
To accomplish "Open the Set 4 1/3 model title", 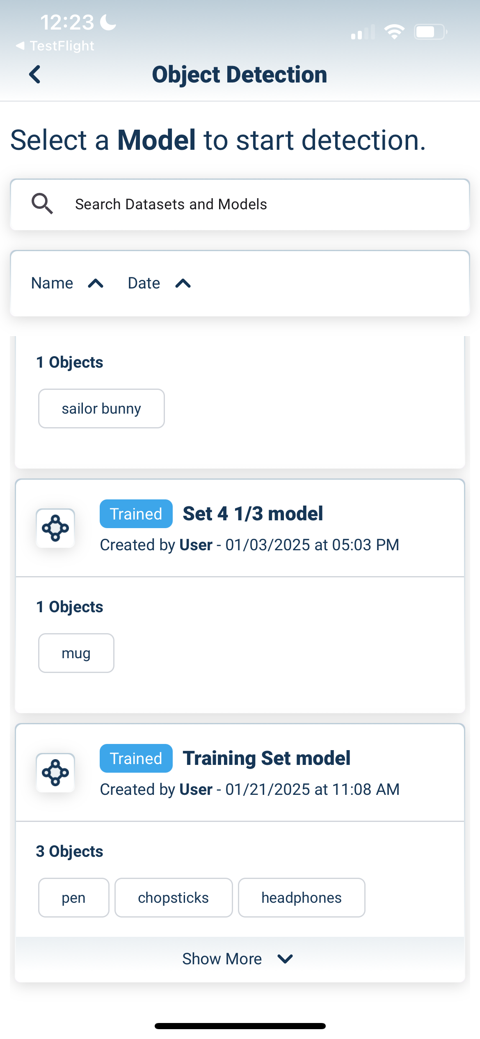I will pos(253,514).
